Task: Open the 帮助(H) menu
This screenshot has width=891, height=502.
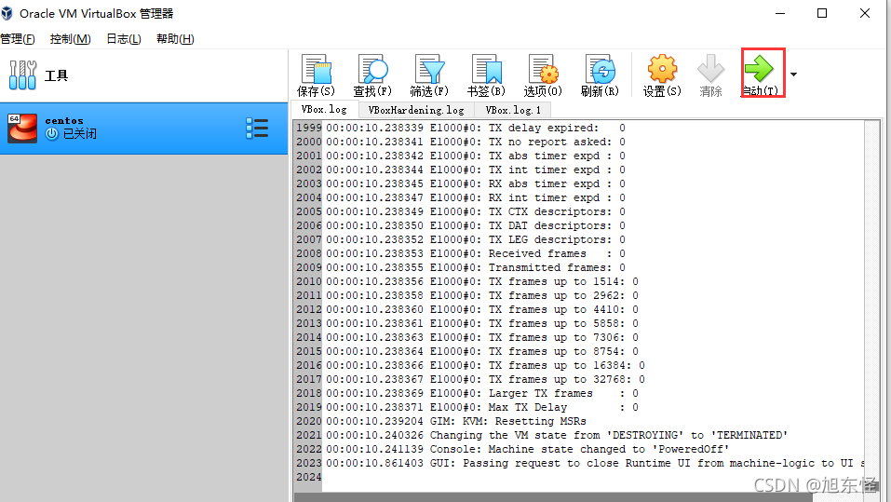Action: 175,39
